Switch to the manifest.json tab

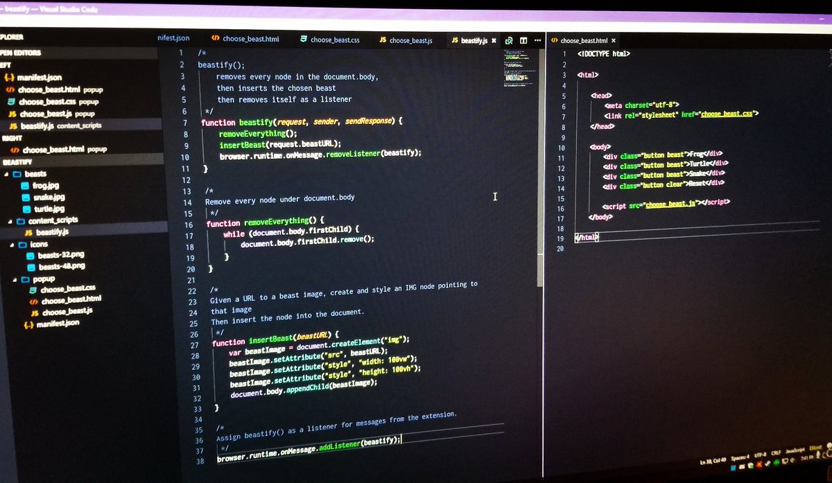pos(174,38)
